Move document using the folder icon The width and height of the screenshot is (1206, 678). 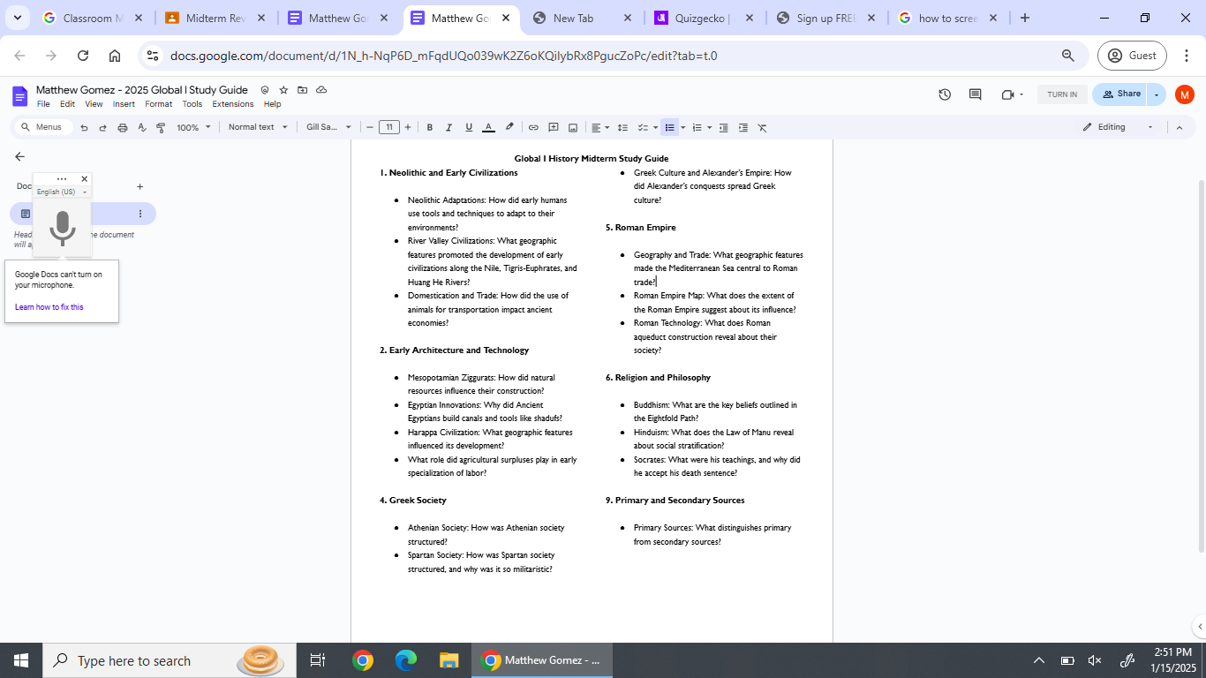click(x=303, y=90)
